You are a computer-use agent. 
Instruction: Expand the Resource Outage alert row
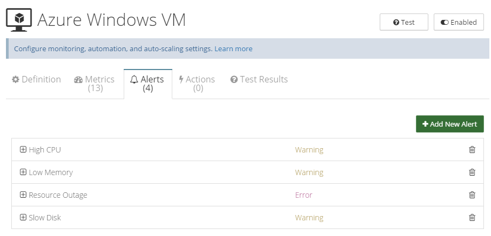pyautogui.click(x=23, y=195)
